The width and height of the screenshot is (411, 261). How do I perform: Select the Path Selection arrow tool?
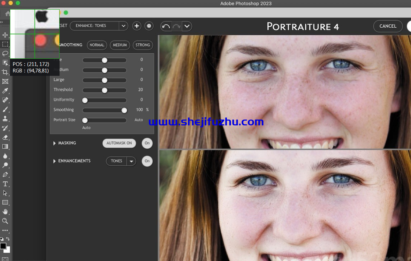(x=5, y=193)
